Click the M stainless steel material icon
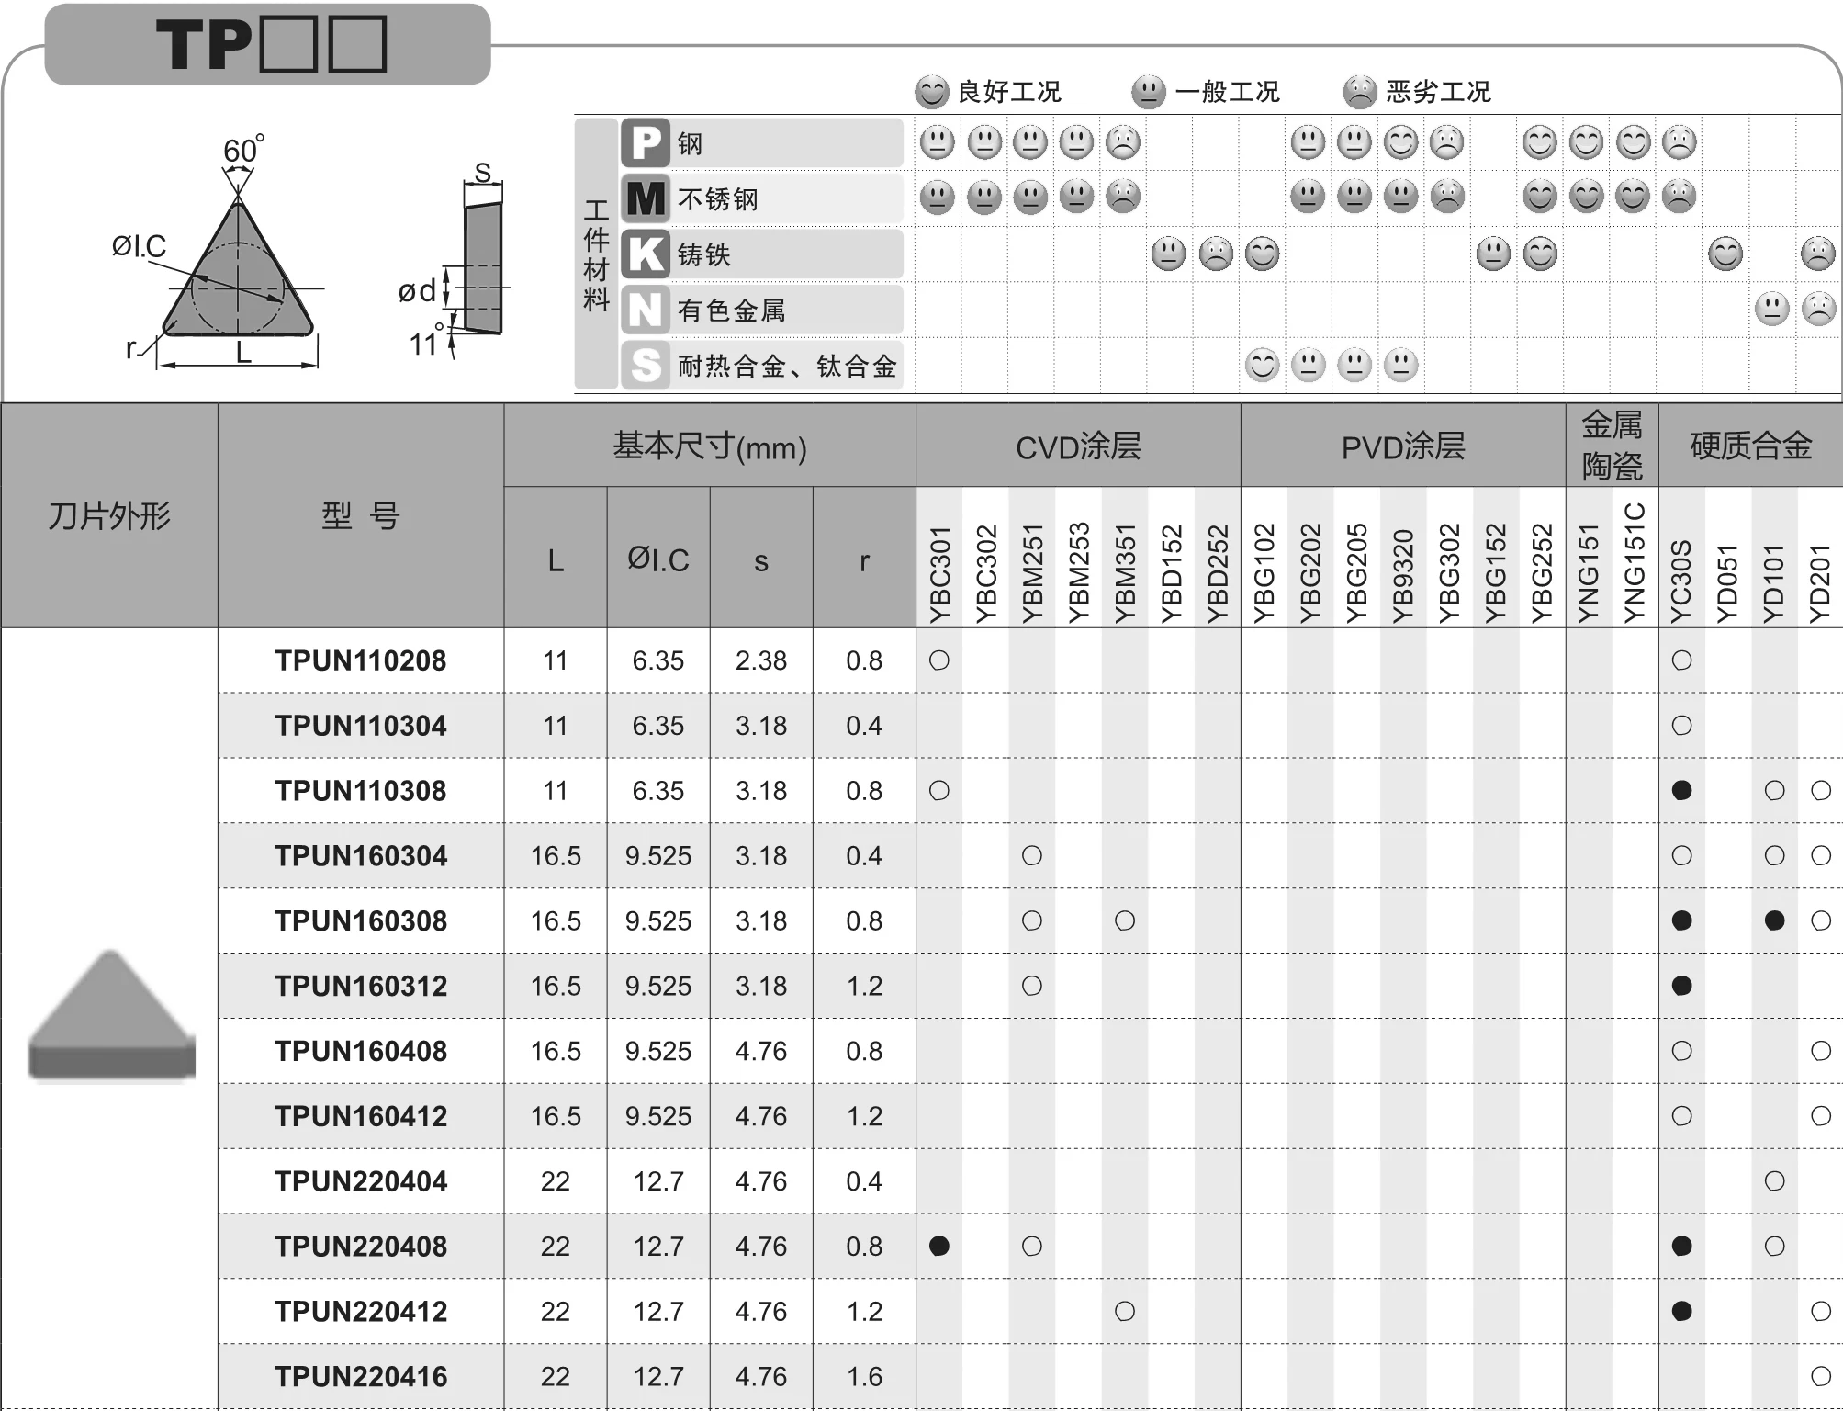 pyautogui.click(x=646, y=198)
